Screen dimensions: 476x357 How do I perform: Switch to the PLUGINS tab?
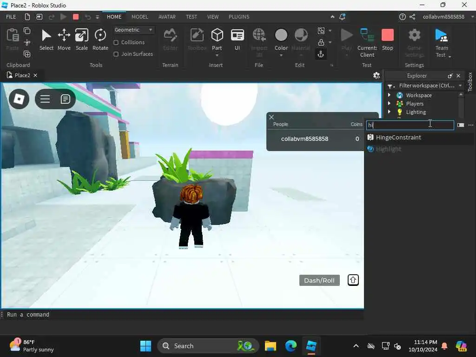pos(239,17)
